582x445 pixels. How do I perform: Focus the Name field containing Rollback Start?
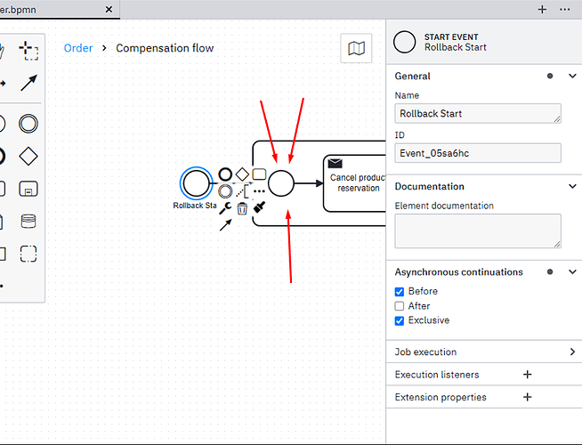point(478,113)
